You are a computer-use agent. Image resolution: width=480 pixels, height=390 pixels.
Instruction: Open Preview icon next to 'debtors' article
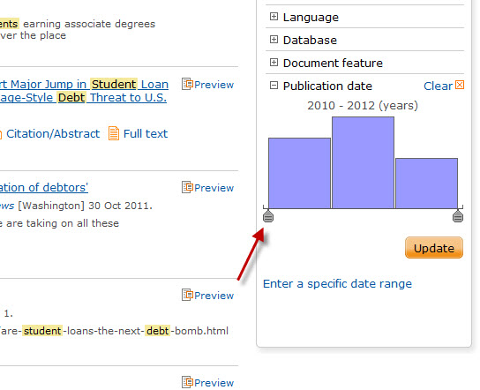[x=187, y=187]
